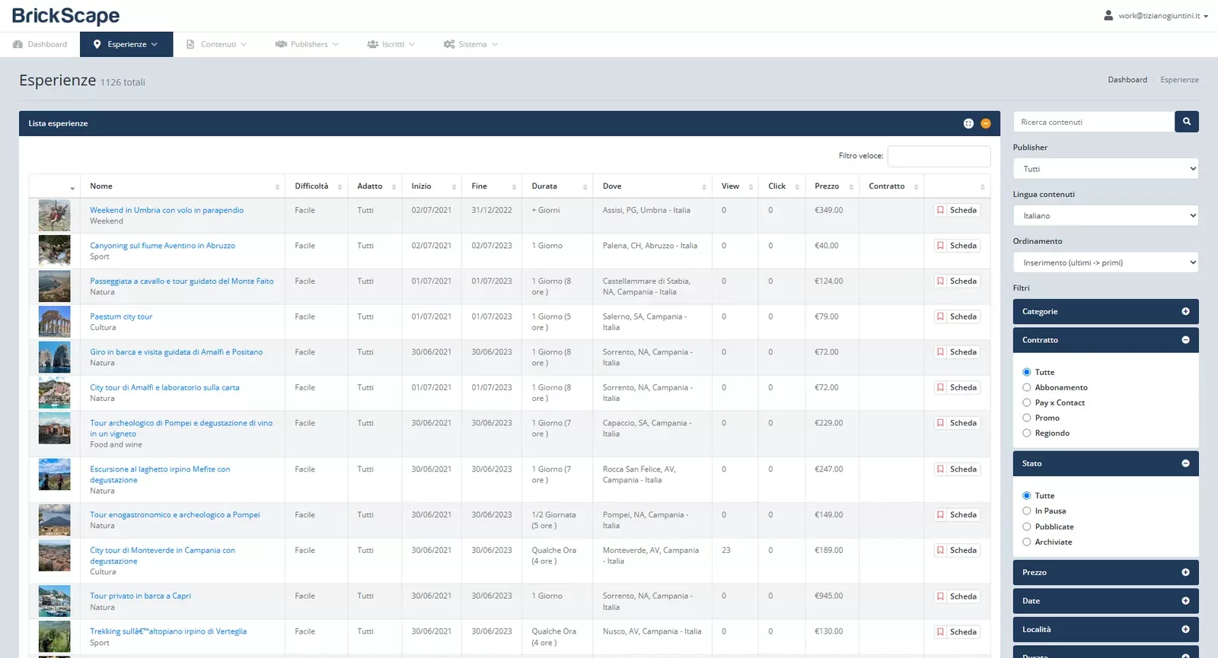This screenshot has height=658, width=1218.
Task: Sort table by Durata column arrows
Action: (585, 187)
